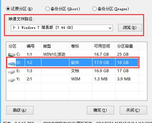Sort by the 编号 column header
This screenshot has width=152, height=123.
coord(31,46)
